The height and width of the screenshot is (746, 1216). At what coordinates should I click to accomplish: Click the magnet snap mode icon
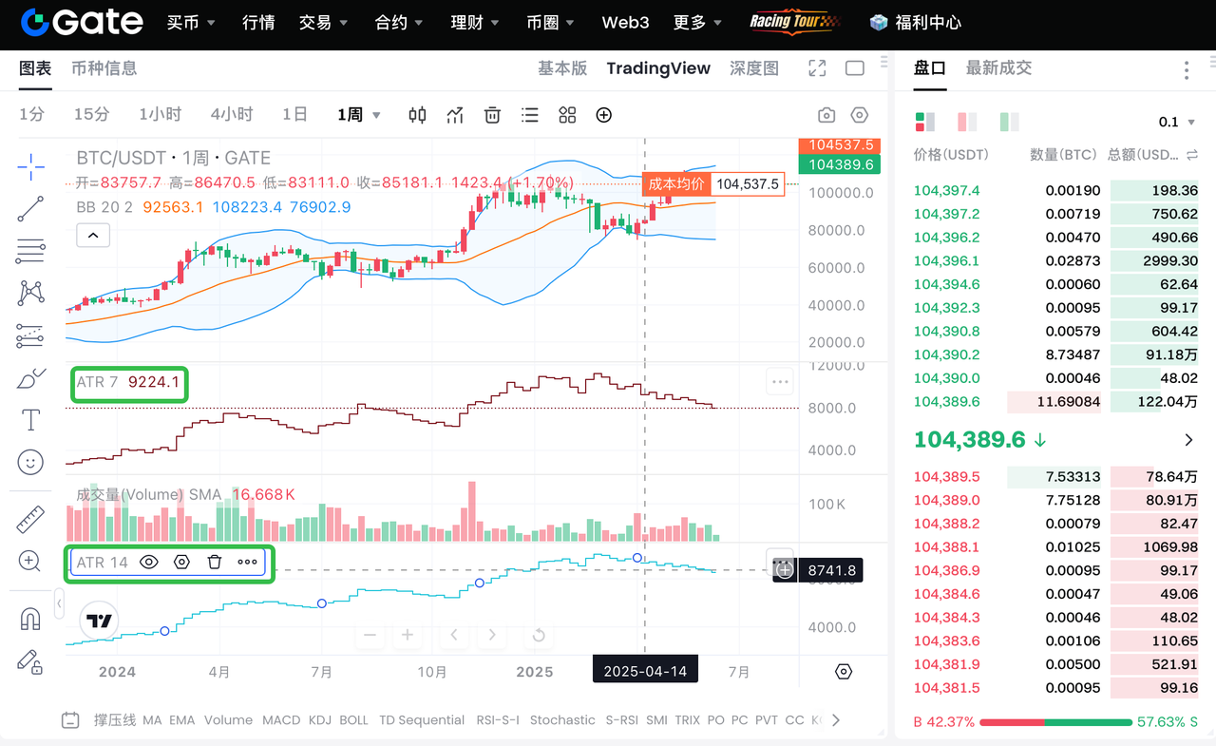(x=30, y=619)
